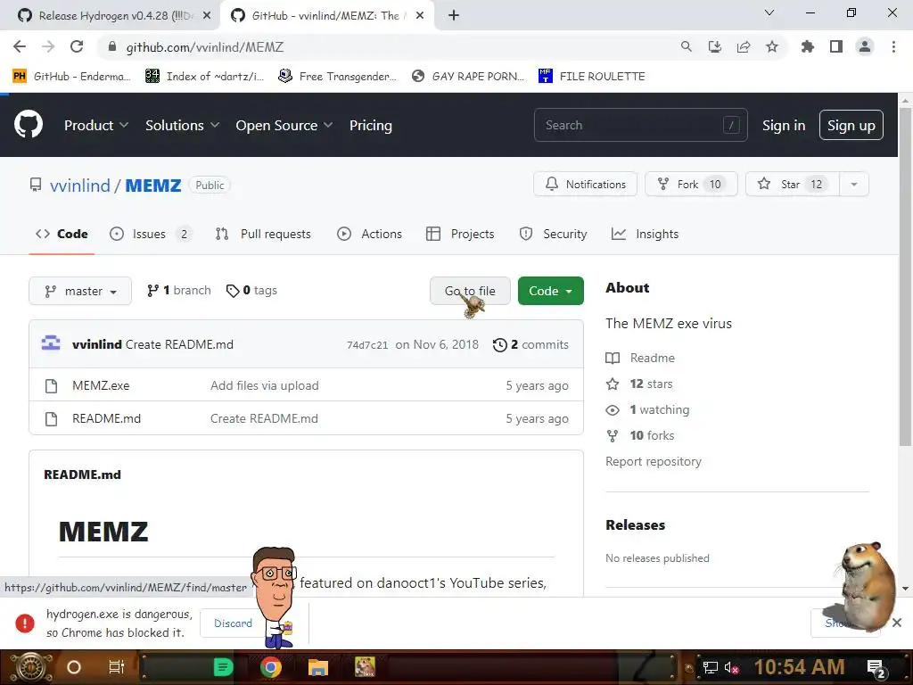
Task: Discard the blocked hydrogen.exe download
Action: 233,623
